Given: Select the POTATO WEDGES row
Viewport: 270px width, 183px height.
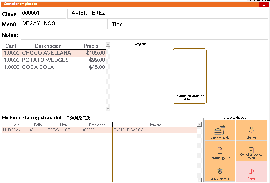Looking at the screenshot, I should tap(54, 60).
